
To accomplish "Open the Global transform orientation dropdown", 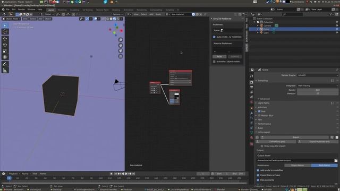I will (47, 14).
